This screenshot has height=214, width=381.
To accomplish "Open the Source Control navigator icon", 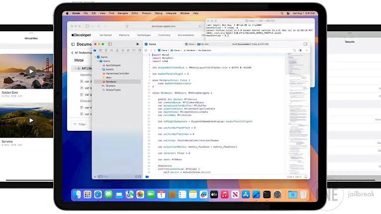I will click(100, 51).
